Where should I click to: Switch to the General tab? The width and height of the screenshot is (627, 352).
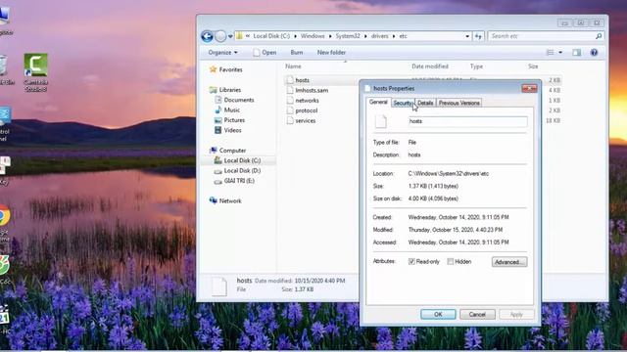[378, 102]
